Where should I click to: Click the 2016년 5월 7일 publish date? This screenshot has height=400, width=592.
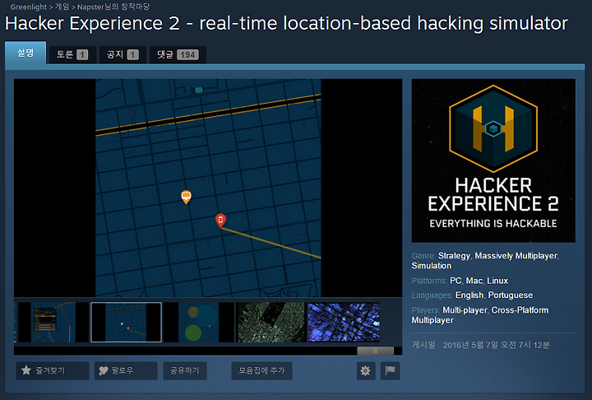click(x=496, y=345)
